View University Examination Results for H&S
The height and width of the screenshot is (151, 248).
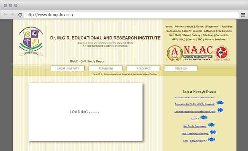click(x=195, y=112)
